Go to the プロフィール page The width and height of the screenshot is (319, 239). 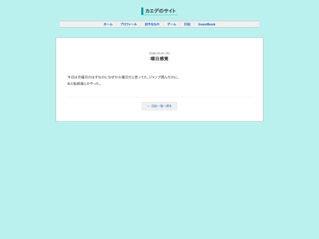129,24
